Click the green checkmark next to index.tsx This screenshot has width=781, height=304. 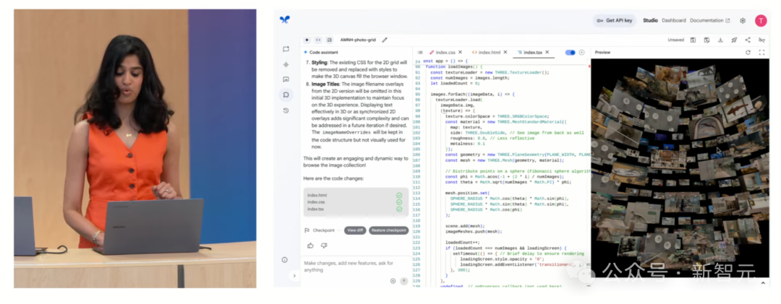(399, 209)
